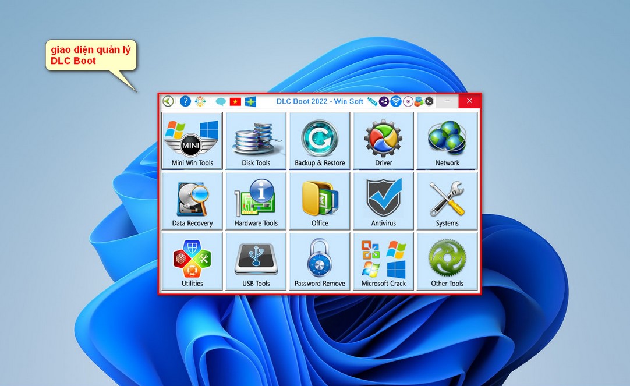Click the blue chat bubble icon
Viewport: 630px width, 386px height.
221,102
